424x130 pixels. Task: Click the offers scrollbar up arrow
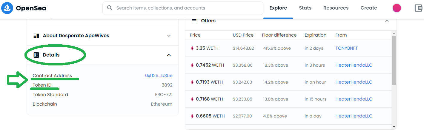pos(394,33)
